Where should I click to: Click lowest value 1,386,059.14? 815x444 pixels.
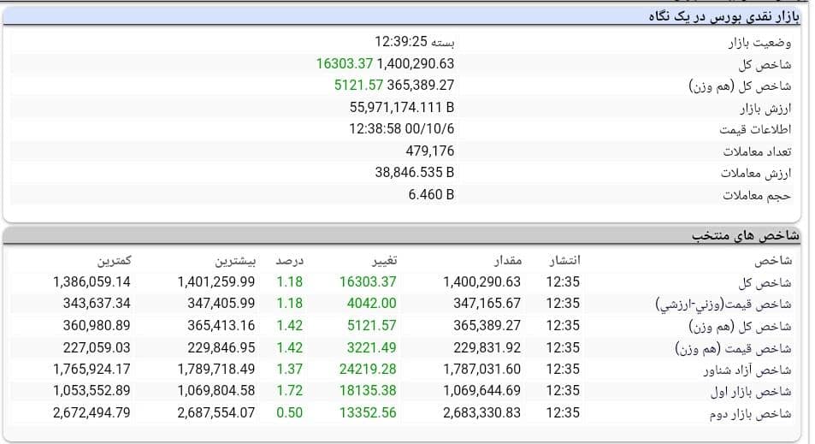[x=92, y=281]
